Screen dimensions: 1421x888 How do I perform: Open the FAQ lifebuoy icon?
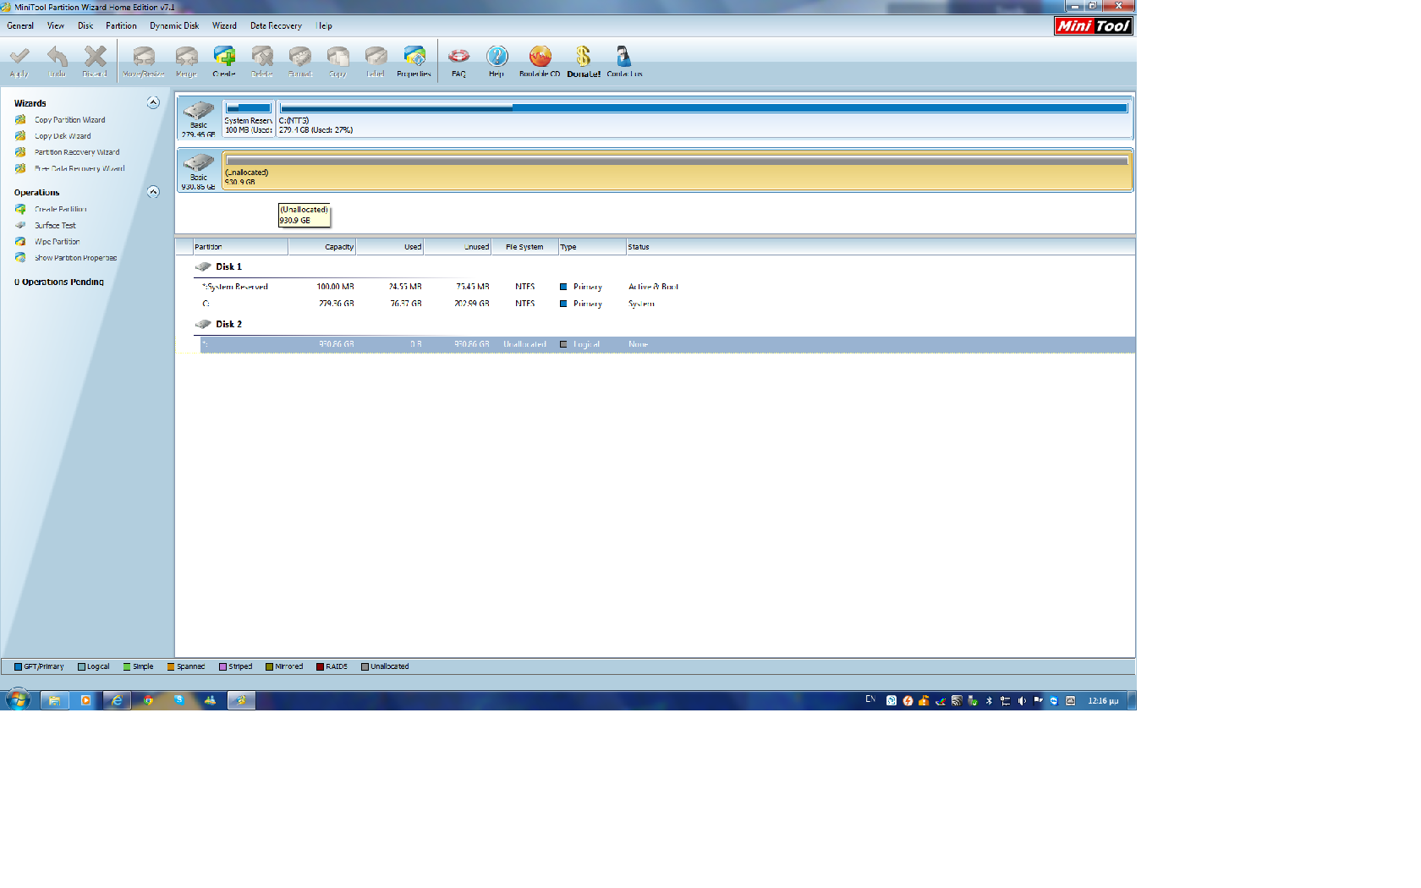tap(458, 61)
